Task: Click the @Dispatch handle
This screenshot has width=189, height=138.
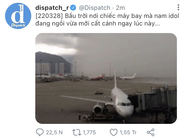Action: (94, 8)
